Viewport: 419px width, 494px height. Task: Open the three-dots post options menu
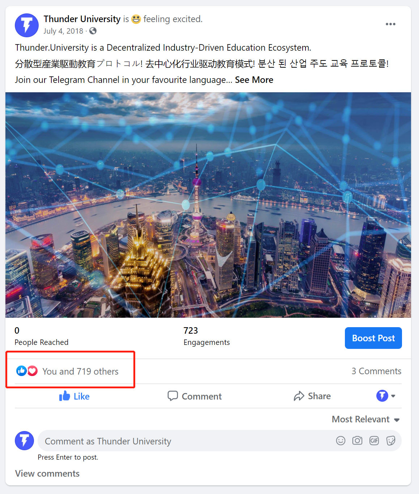(x=390, y=24)
